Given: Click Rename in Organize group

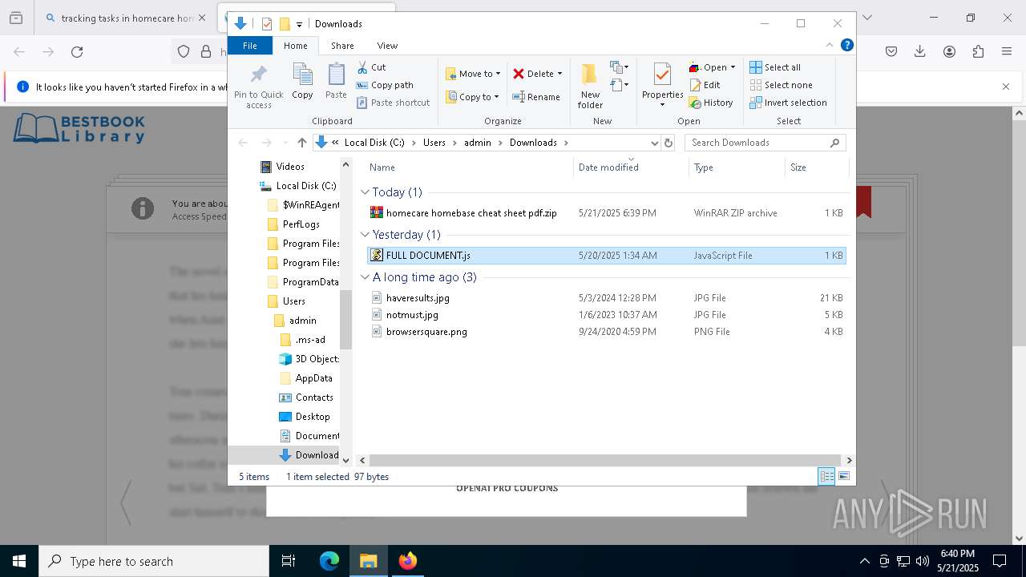Looking at the screenshot, I should pyautogui.click(x=536, y=97).
